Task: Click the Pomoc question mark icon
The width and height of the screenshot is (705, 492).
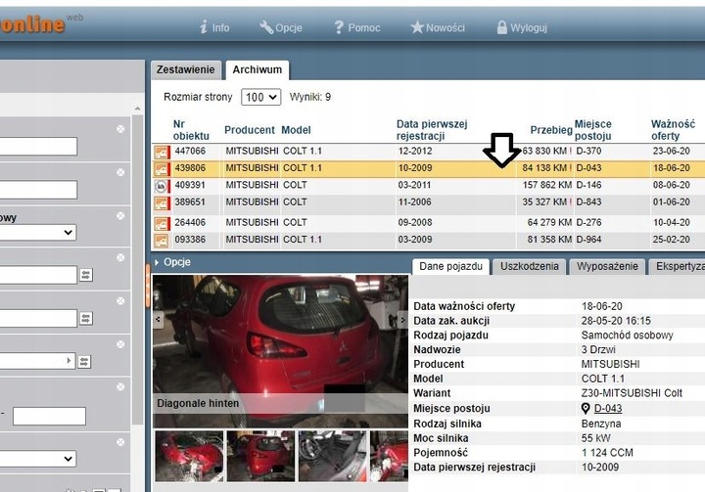Action: pyautogui.click(x=339, y=27)
